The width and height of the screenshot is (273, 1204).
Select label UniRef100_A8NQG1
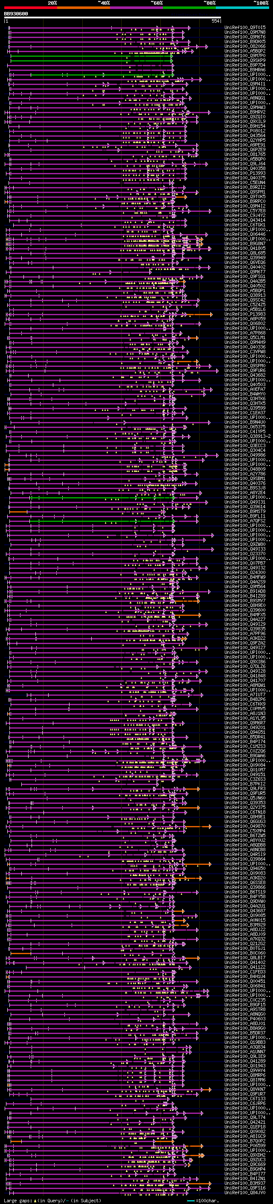[x=245, y=98]
